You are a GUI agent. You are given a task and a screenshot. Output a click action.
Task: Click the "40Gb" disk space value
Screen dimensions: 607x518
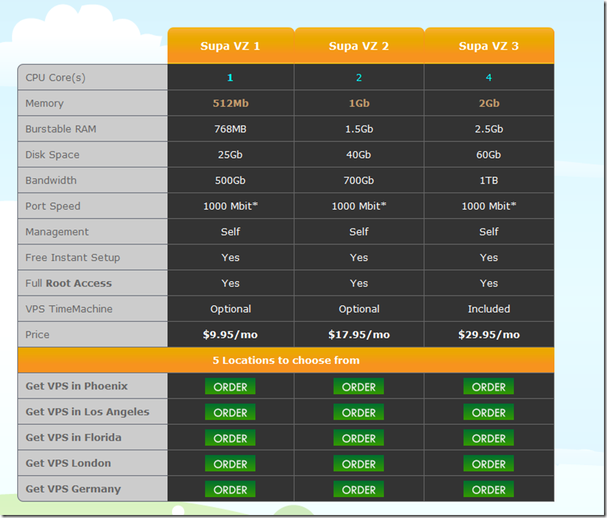pyautogui.click(x=358, y=155)
